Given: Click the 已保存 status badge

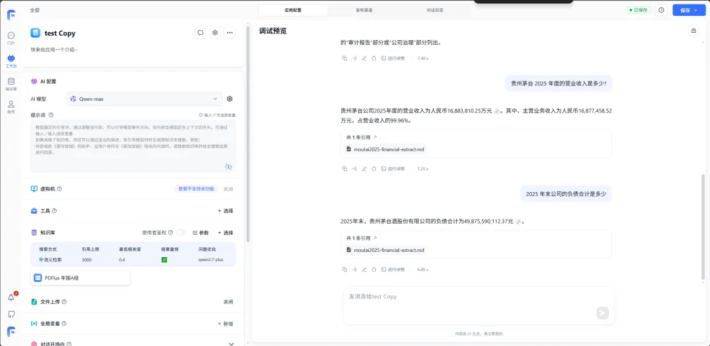Looking at the screenshot, I should [x=639, y=10].
